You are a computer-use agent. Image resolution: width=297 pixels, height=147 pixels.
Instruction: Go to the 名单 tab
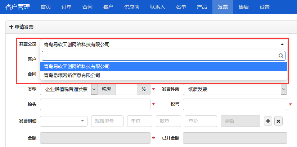[x=181, y=7]
